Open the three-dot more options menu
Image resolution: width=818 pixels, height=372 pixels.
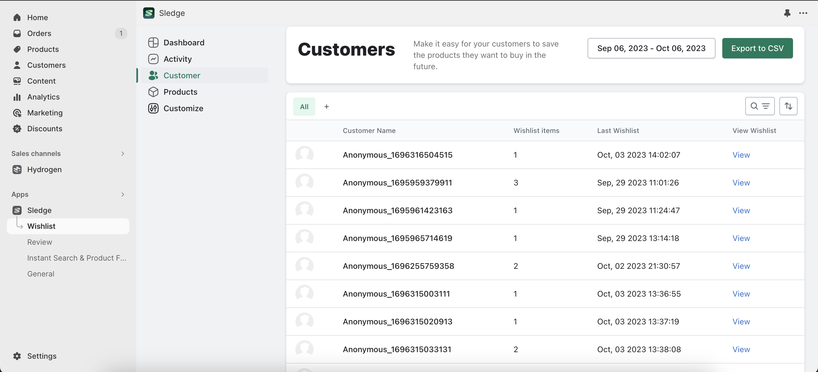click(803, 13)
